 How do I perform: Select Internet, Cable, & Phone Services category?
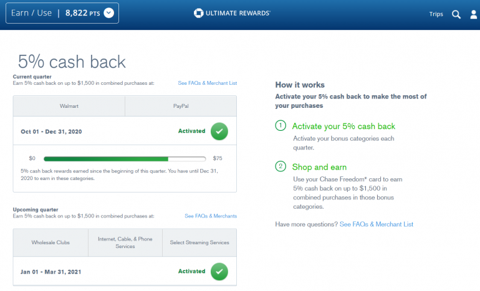pos(125,242)
